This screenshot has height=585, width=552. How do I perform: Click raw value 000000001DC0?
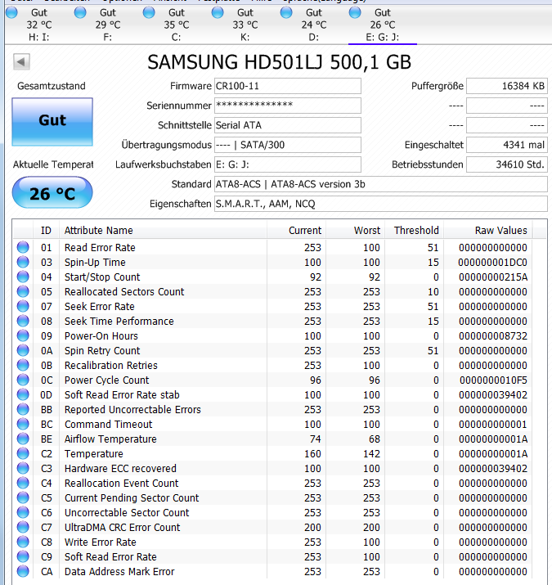click(492, 263)
